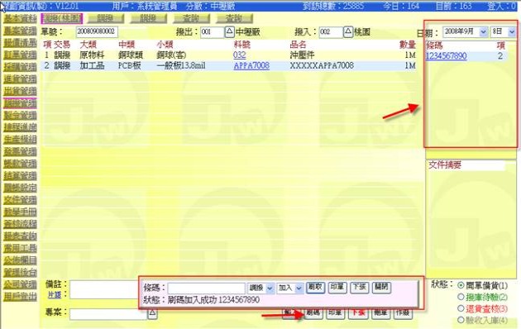This screenshot has width=521, height=329.
Task: Go to 出貨管理 in the sidebar menu
Action: [21, 91]
